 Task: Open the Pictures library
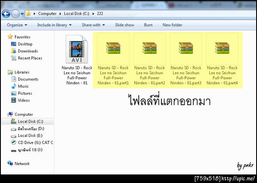(25, 93)
